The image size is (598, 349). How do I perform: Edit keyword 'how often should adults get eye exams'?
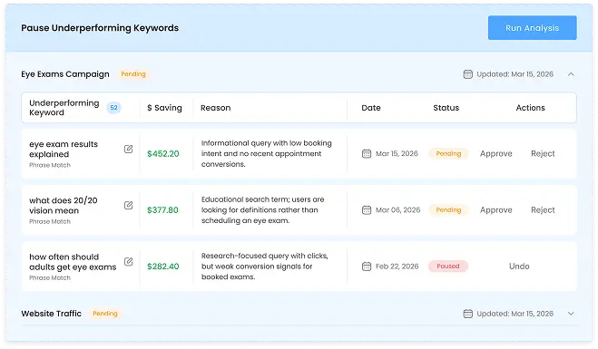[x=129, y=262]
